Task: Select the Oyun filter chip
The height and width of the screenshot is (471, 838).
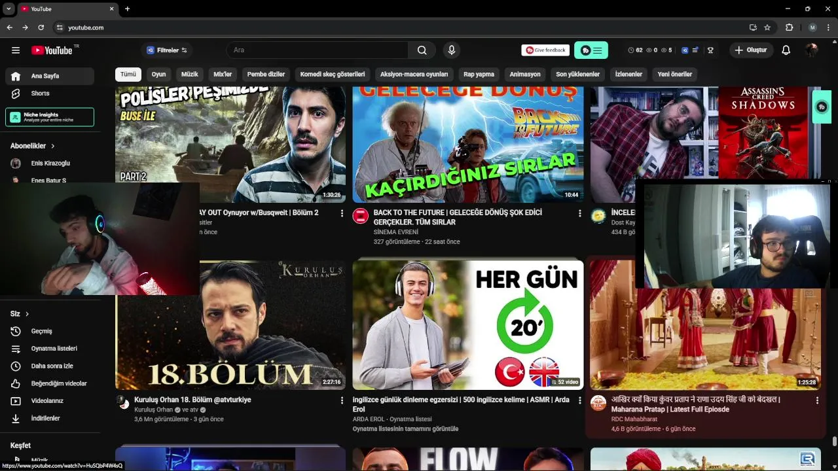Action: pyautogui.click(x=159, y=74)
